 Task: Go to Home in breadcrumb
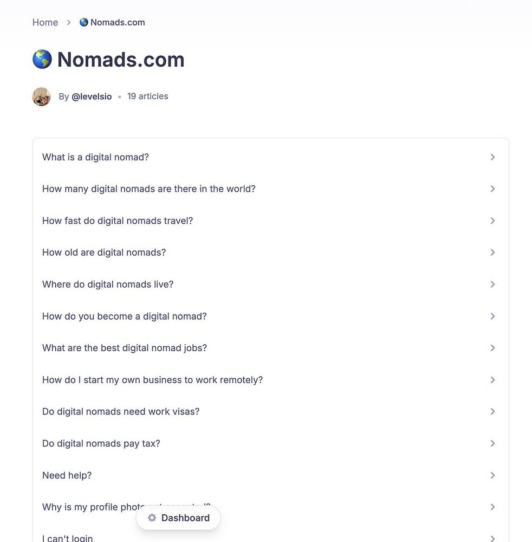click(x=45, y=22)
